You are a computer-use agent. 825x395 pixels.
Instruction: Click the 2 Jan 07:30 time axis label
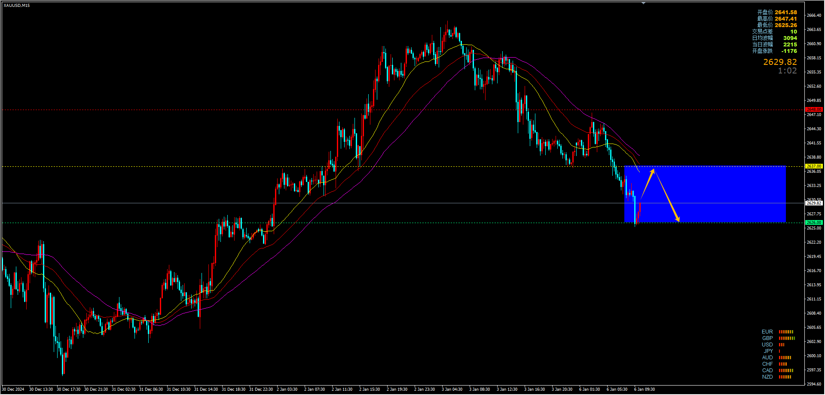click(x=315, y=389)
